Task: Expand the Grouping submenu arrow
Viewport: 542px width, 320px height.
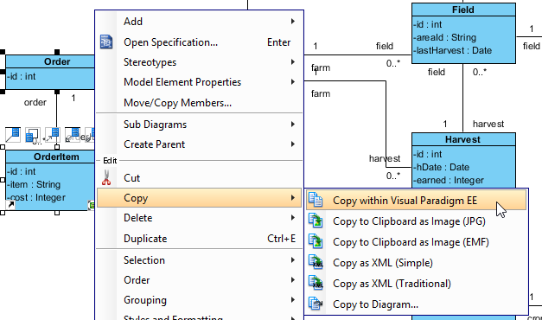Action: [293, 300]
